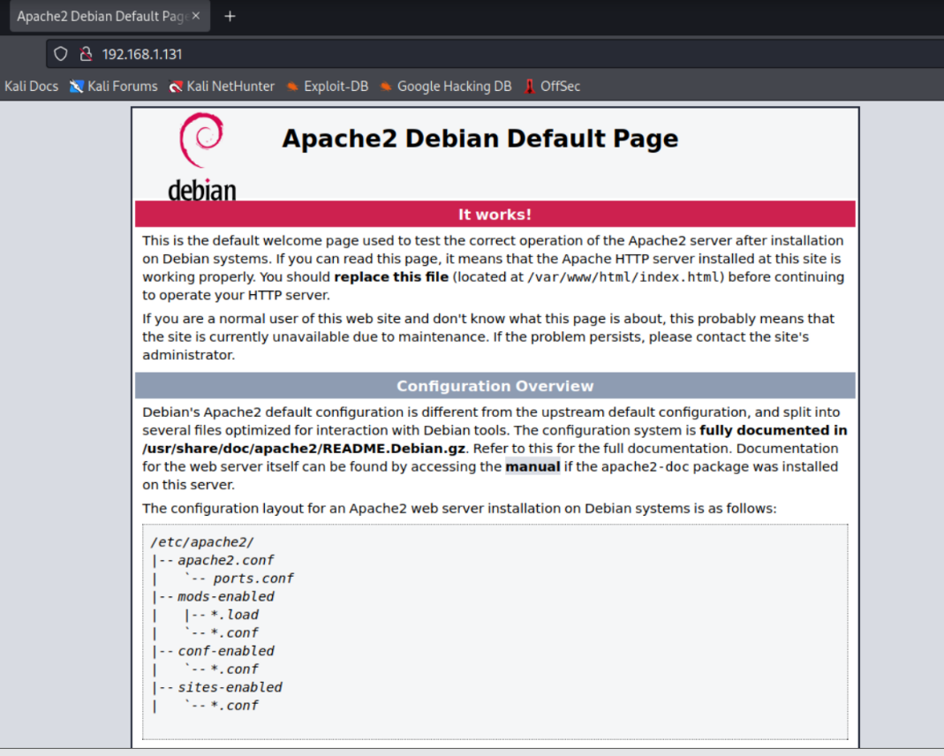
Task: Click the *.load entry in the tree
Action: [x=235, y=615]
